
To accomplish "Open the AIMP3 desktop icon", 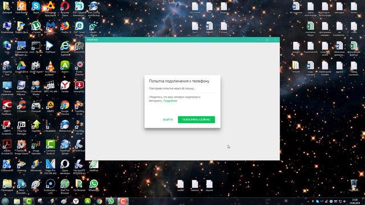I will tap(50, 106).
